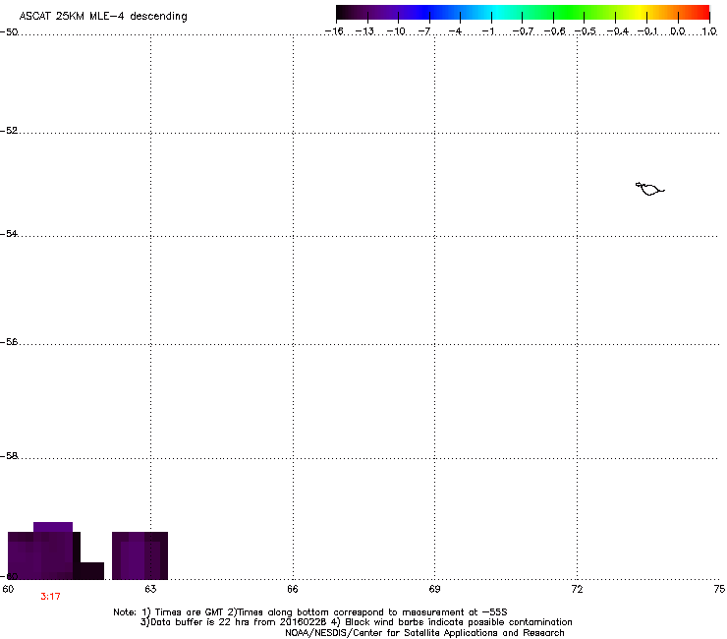Click the 60 longitude axis label

click(x=8, y=589)
